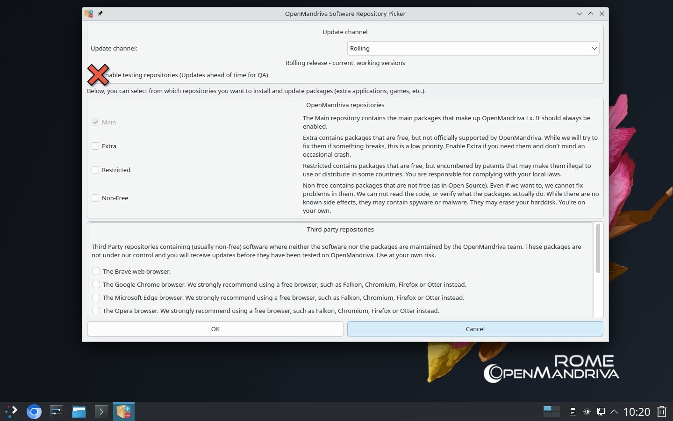Select the Repository Picker taskbar entry

124,412
